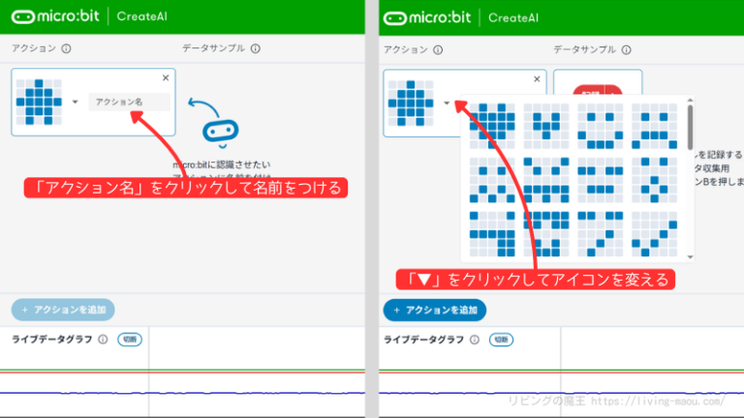Close the action card in left panel
744x418 pixels.
point(166,78)
